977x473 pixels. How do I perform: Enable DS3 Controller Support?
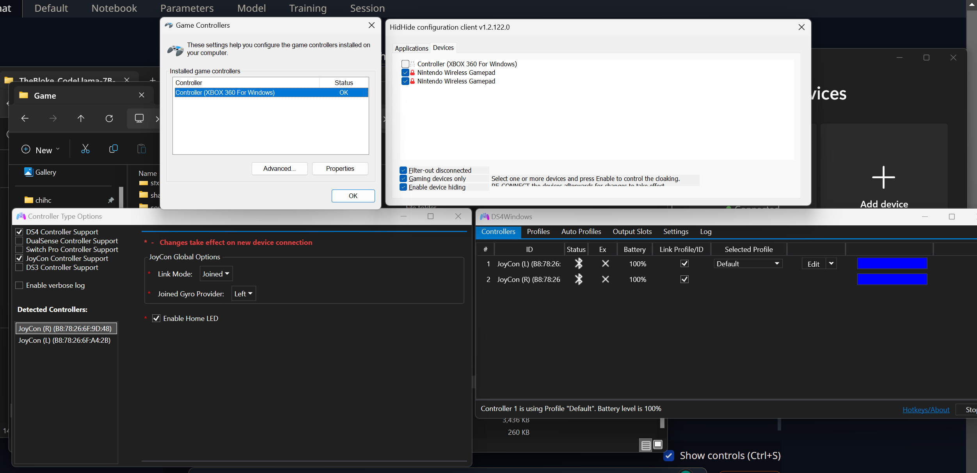pos(19,267)
